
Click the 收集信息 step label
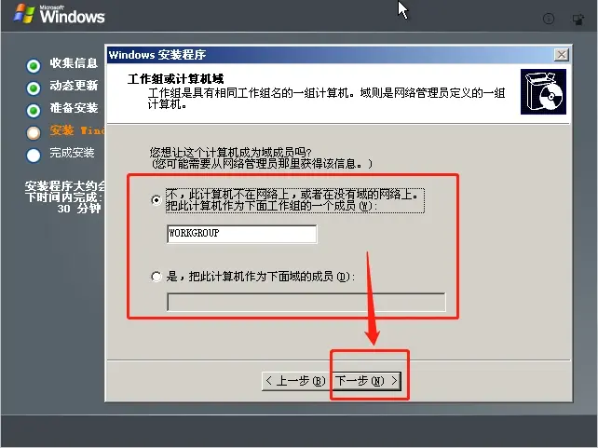click(x=74, y=63)
